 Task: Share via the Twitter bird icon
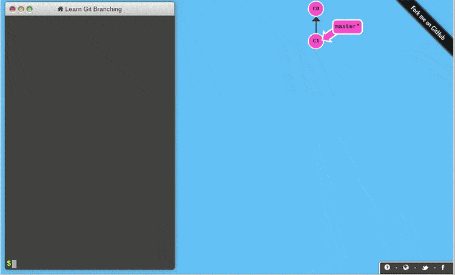pos(425,268)
